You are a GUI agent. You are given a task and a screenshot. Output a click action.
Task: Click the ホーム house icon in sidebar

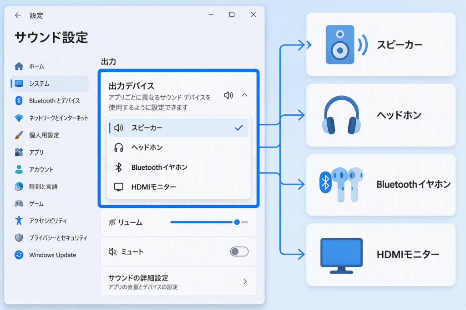[19, 66]
